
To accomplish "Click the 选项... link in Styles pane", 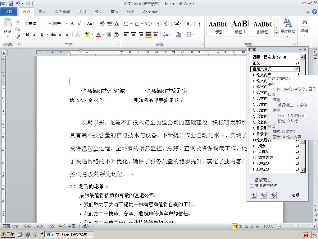I will [x=298, y=195].
